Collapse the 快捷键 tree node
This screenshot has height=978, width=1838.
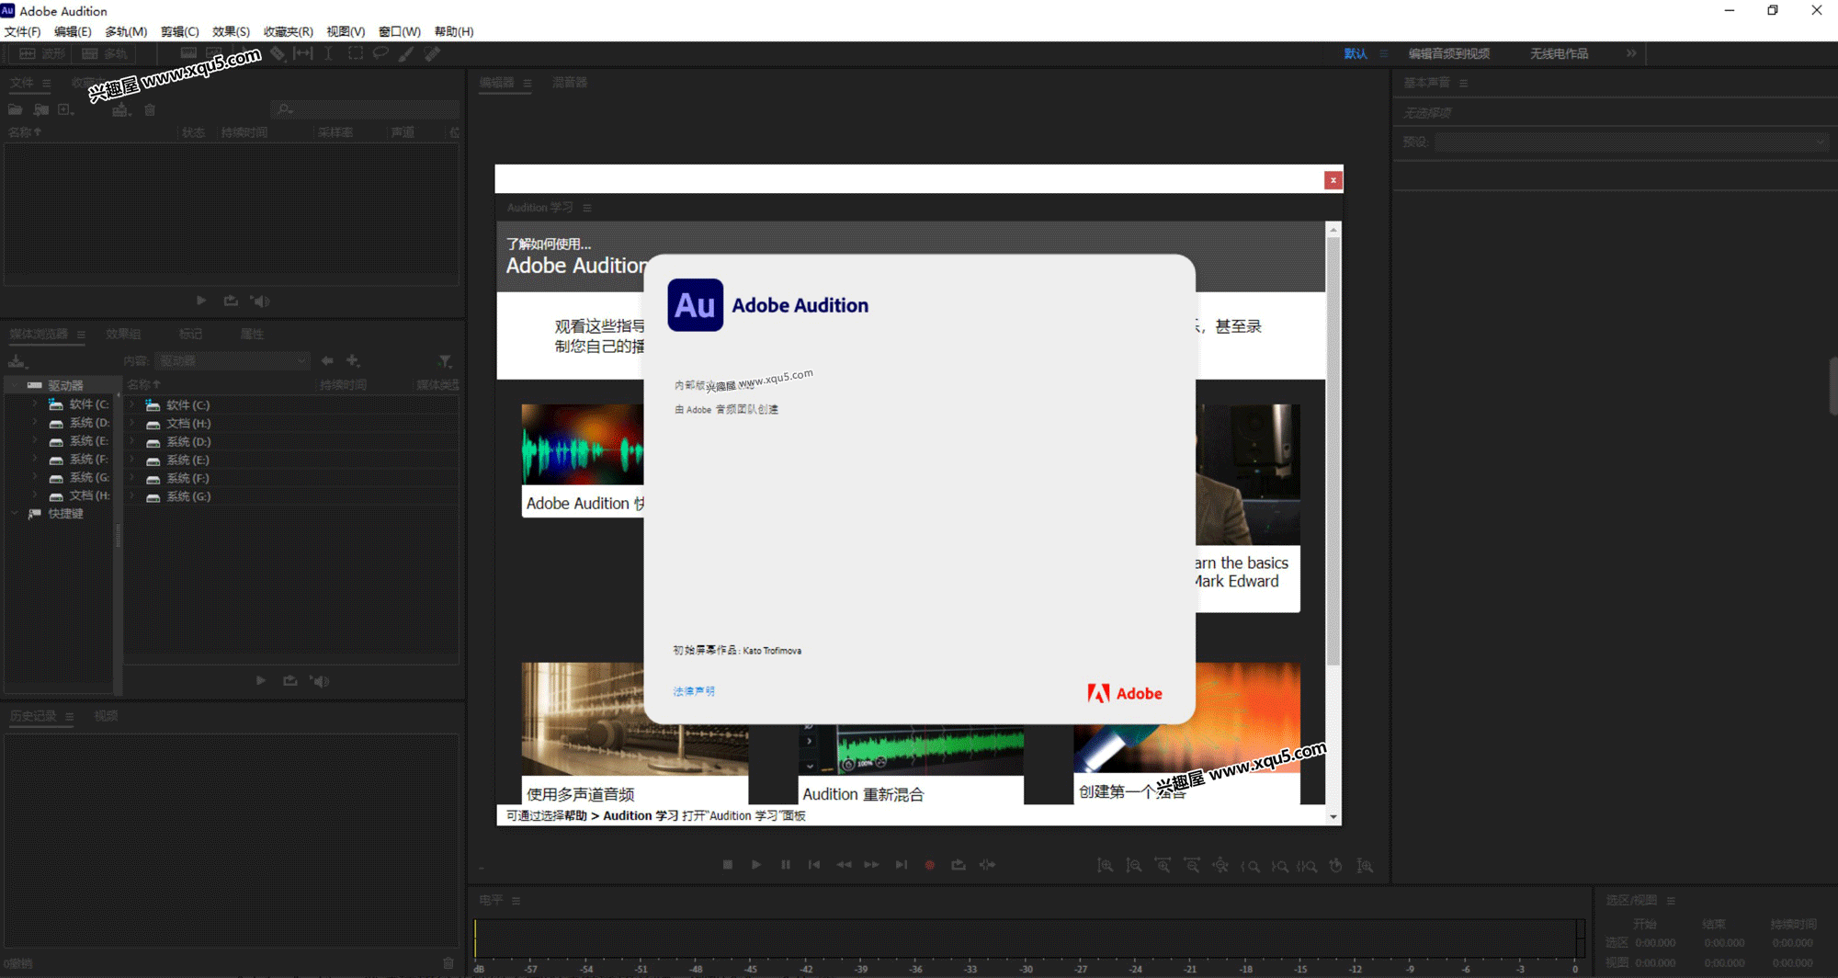click(x=15, y=514)
